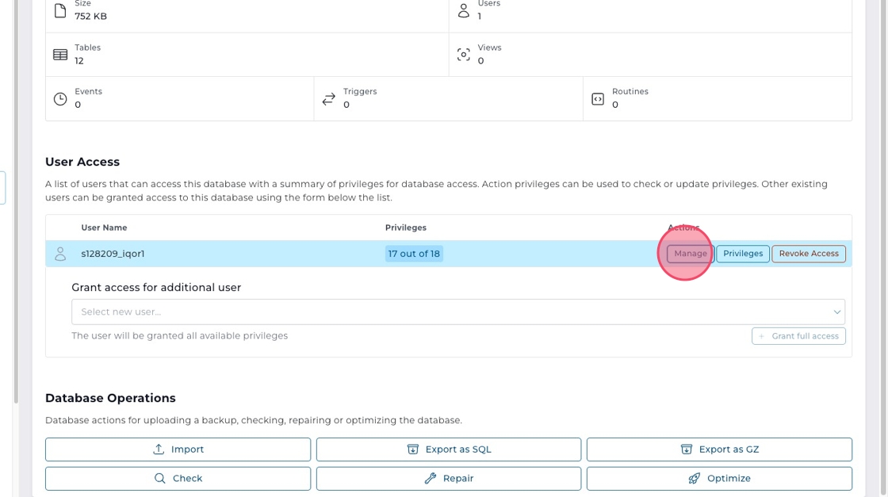Click the Views scan icon

coord(464,55)
